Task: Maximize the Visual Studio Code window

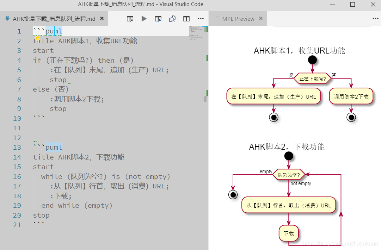Action: tap(352, 4)
